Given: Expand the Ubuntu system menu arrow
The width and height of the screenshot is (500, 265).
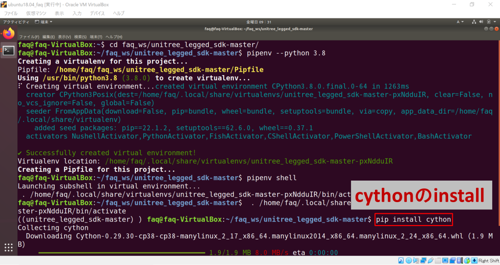Looking at the screenshot, I should click(x=495, y=21).
